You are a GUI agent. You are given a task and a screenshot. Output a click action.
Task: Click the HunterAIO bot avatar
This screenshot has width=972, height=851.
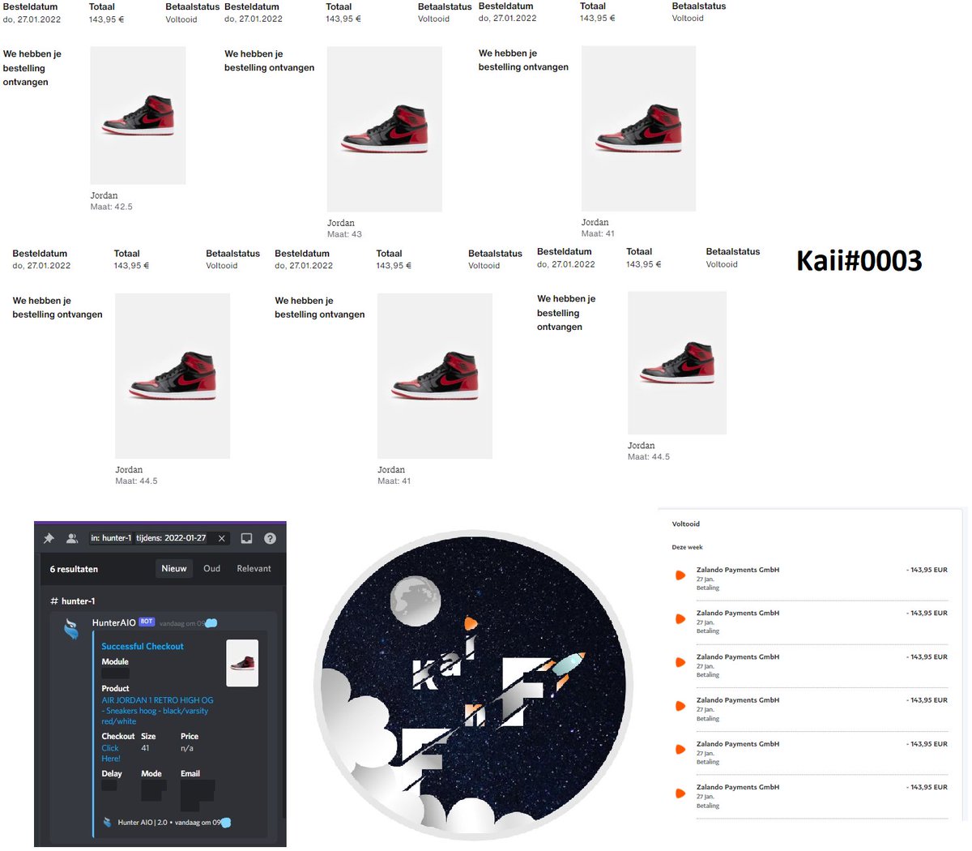(x=71, y=630)
